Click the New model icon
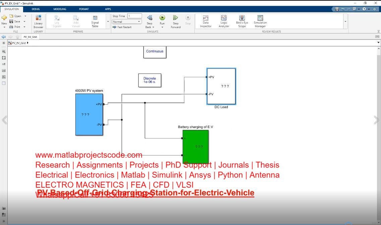381x225 pixels. 4,17
